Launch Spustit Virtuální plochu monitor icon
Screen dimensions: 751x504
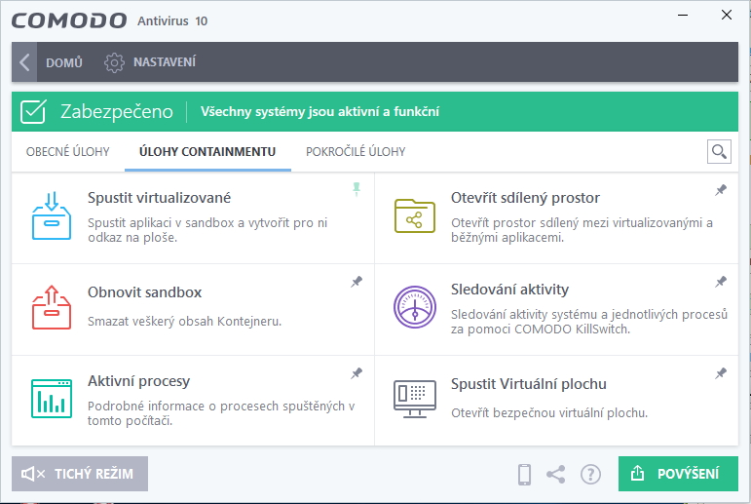(415, 398)
